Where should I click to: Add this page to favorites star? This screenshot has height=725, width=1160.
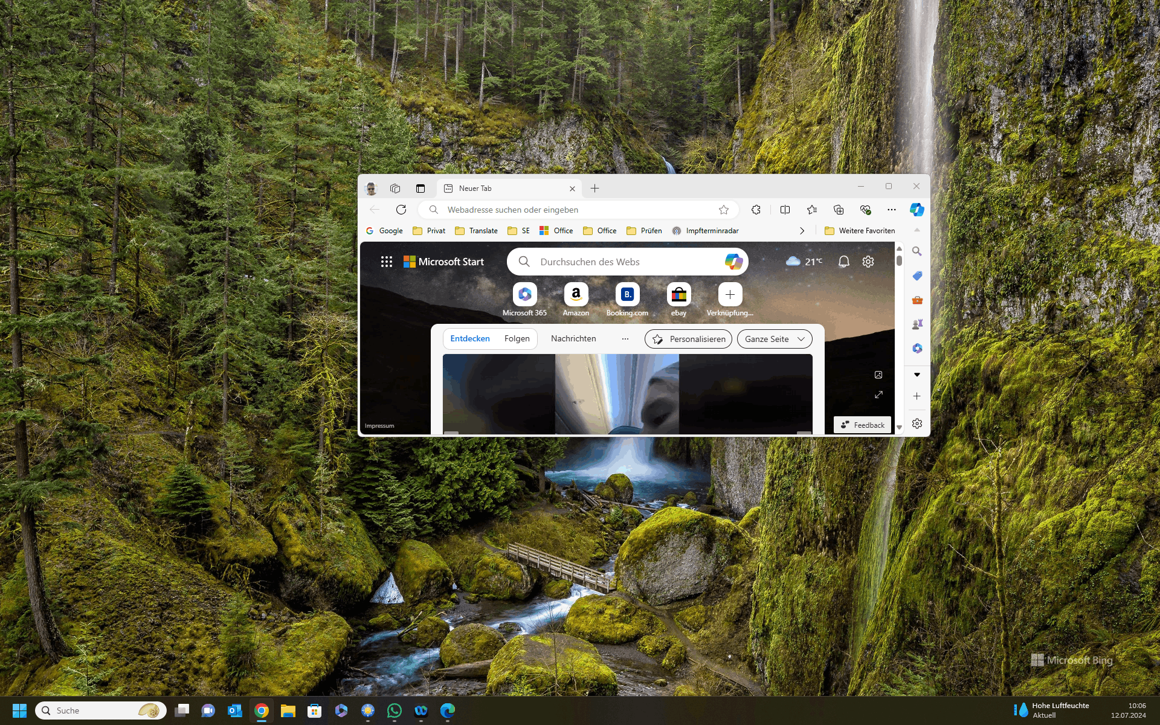pyautogui.click(x=724, y=210)
